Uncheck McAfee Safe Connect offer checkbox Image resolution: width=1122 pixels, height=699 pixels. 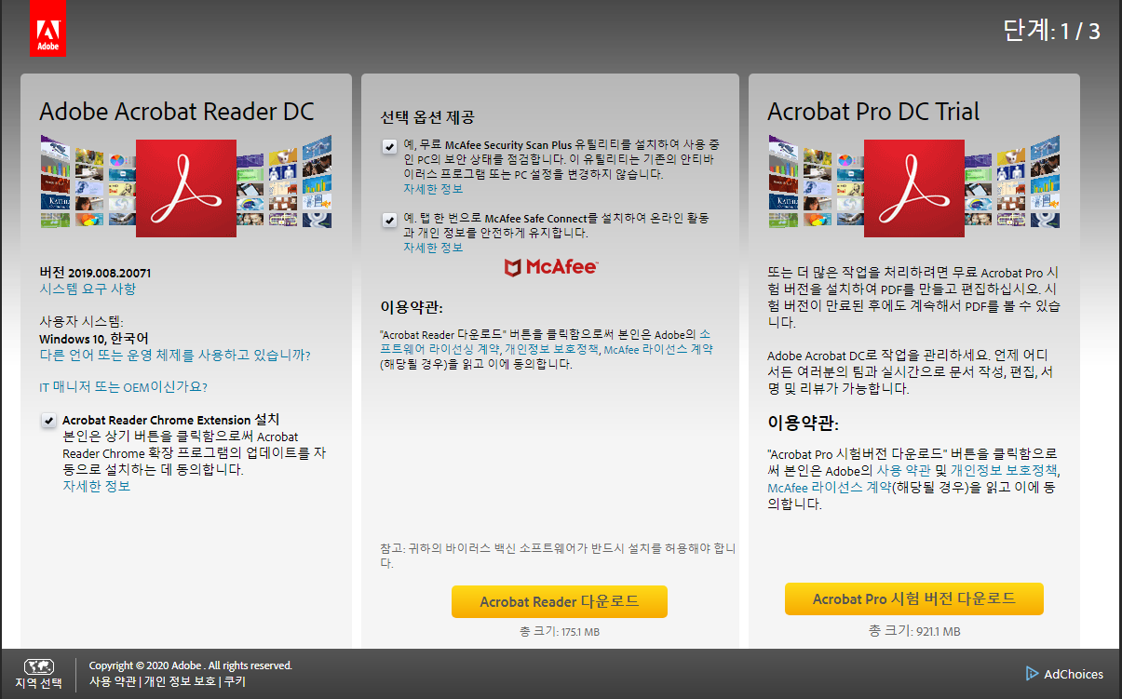[x=389, y=220]
